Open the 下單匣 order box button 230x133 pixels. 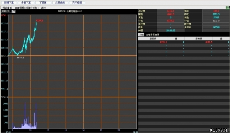(43, 3)
